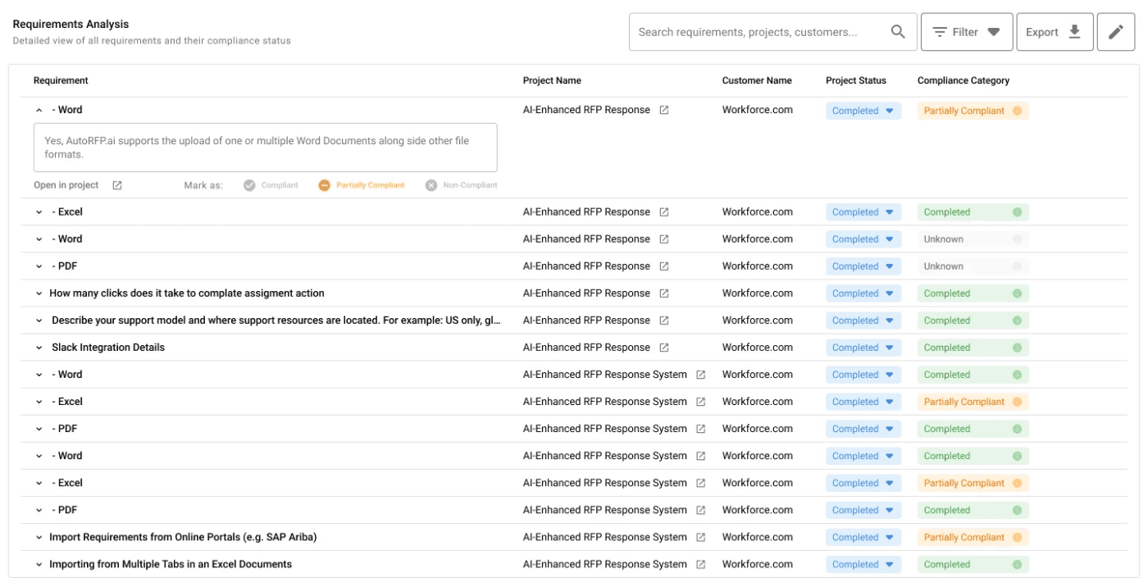1148x578 pixels.
Task: Click the Compliance Category column header
Action: (963, 80)
